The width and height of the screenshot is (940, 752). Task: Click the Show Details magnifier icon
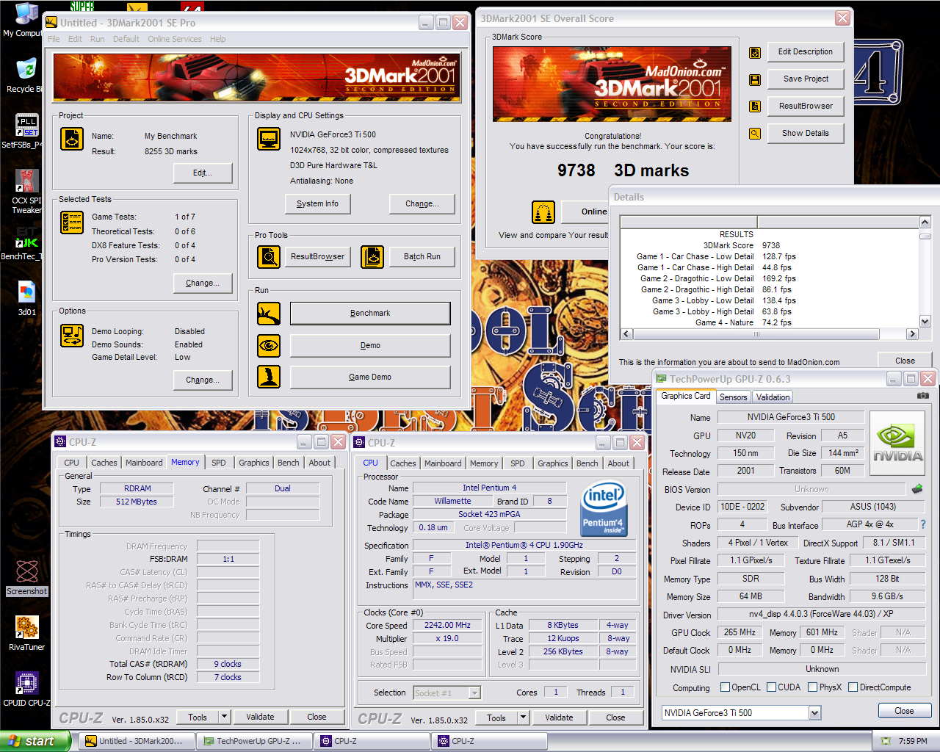(x=754, y=134)
